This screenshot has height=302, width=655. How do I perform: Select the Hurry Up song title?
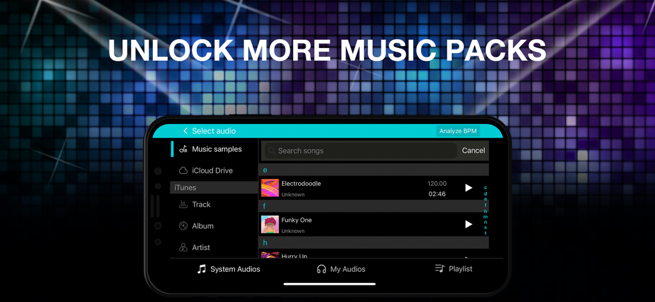294,256
